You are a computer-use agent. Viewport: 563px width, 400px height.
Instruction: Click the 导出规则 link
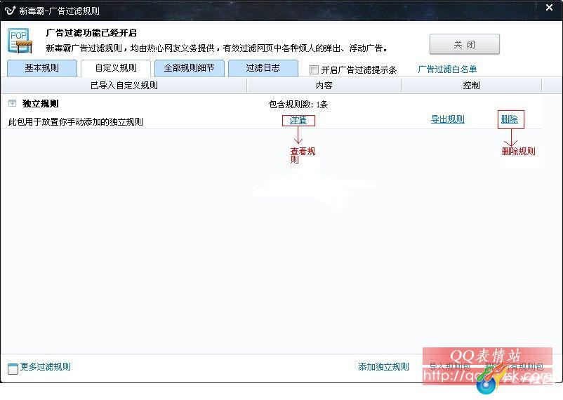[x=448, y=119]
